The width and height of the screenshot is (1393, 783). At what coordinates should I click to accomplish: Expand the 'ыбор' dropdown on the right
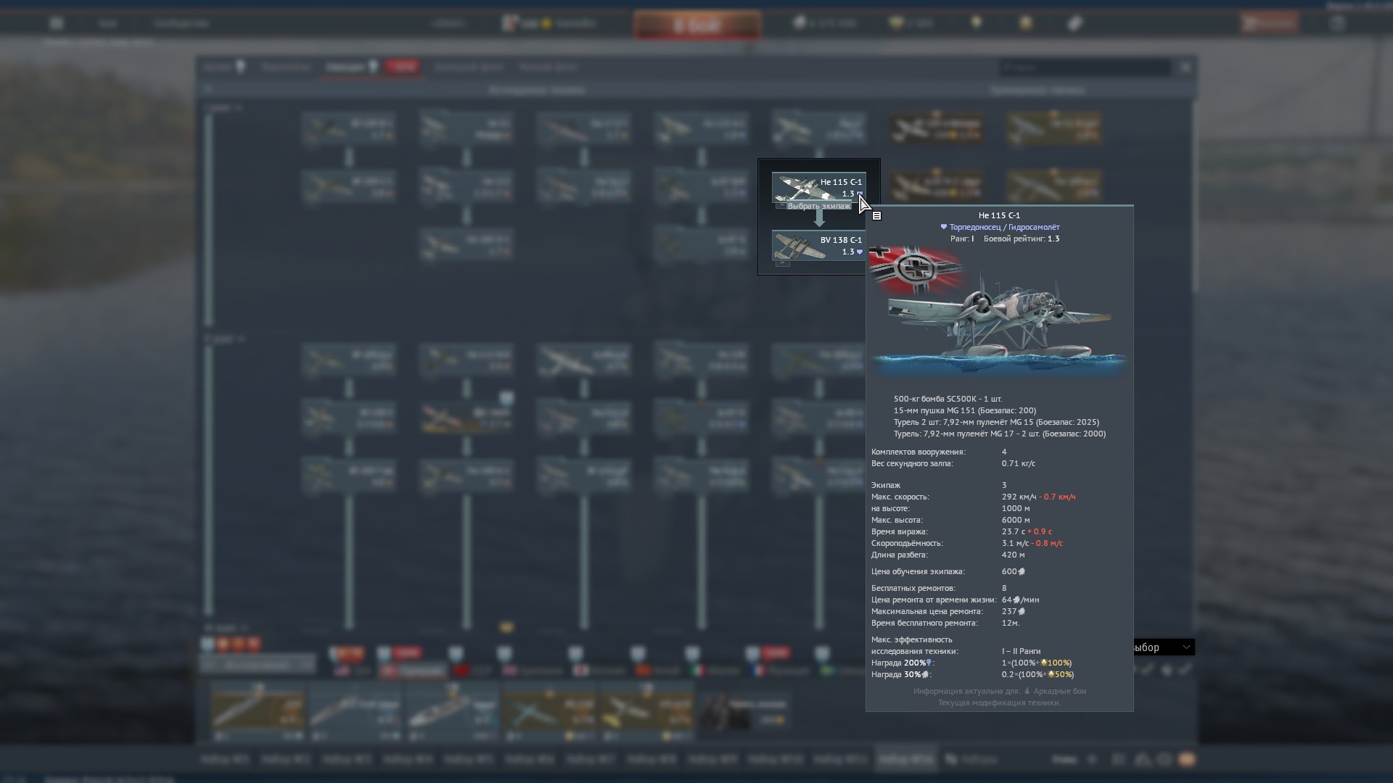pos(1163,647)
